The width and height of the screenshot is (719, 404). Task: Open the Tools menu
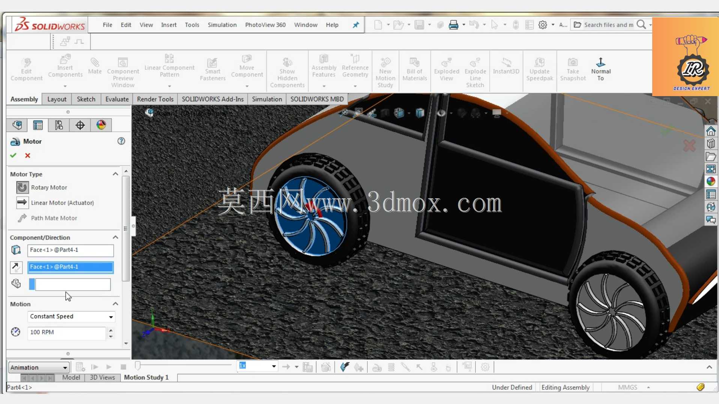[x=192, y=25]
